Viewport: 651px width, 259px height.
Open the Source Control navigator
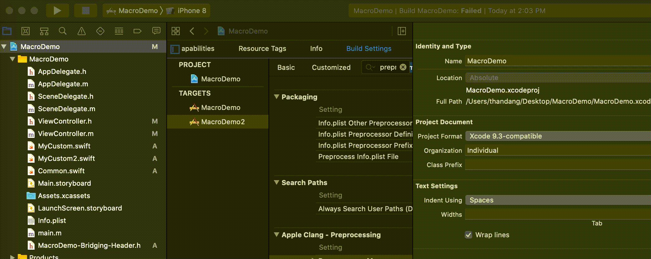[x=26, y=31]
